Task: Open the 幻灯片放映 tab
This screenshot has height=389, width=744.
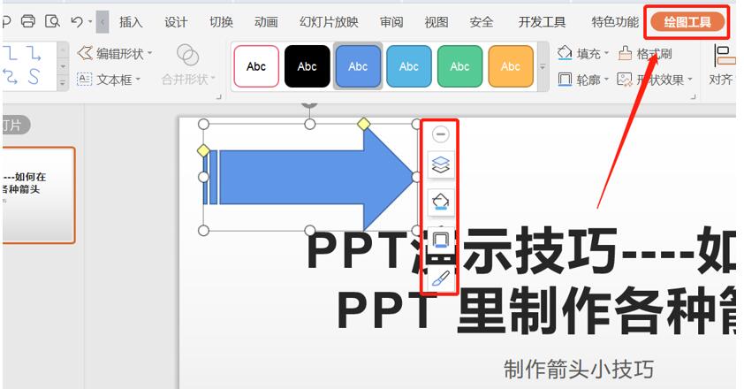Action: 329,22
